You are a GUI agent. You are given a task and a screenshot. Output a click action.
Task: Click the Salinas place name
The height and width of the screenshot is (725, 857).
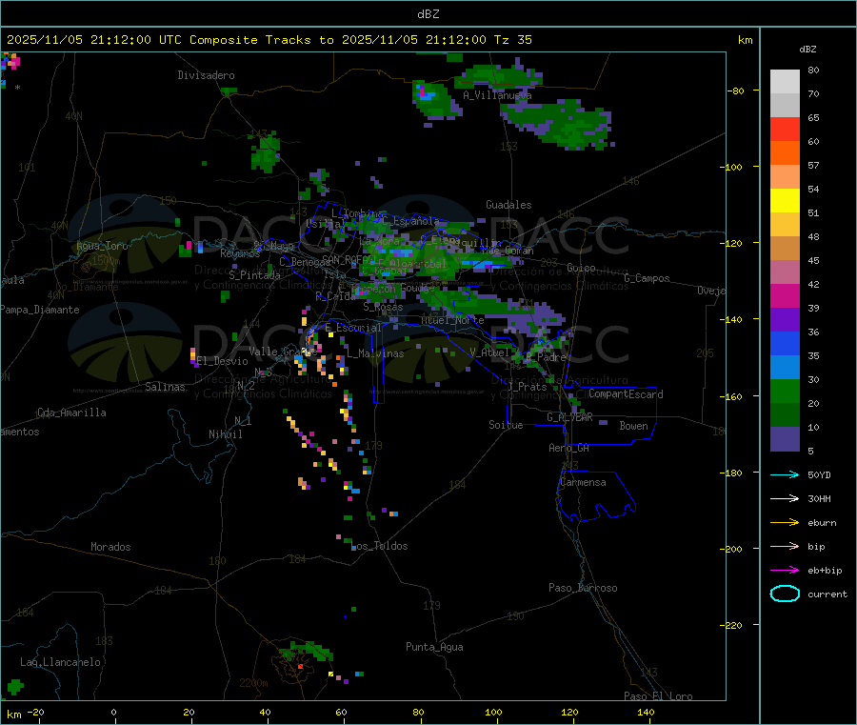[x=165, y=387]
